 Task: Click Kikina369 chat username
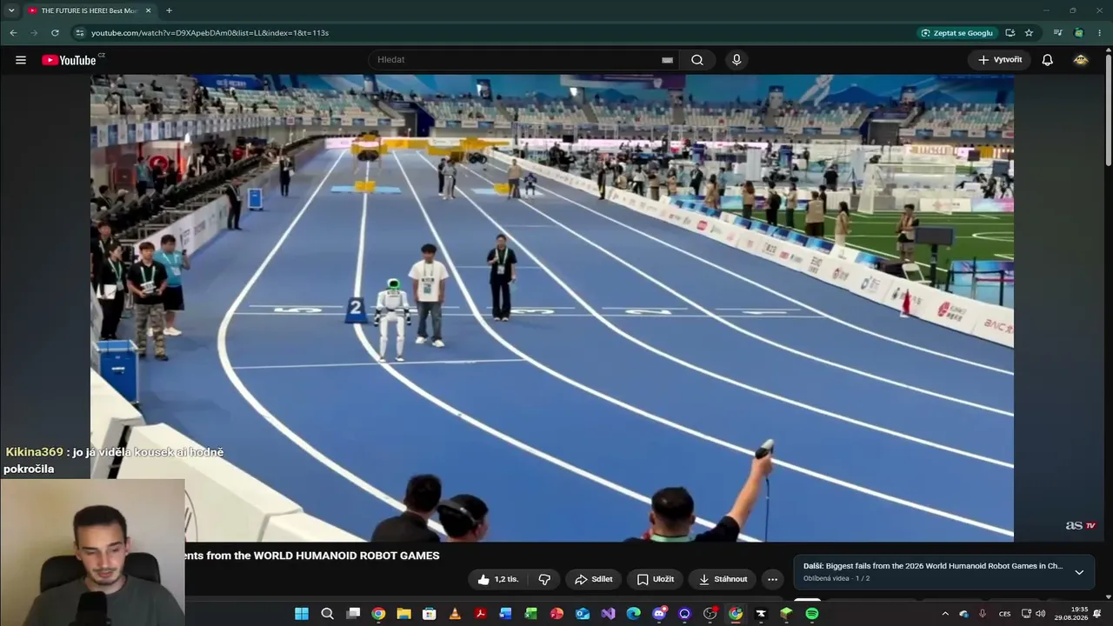point(34,452)
